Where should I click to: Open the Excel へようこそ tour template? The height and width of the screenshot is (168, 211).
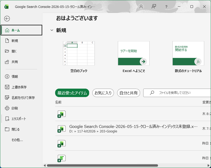click(134, 57)
